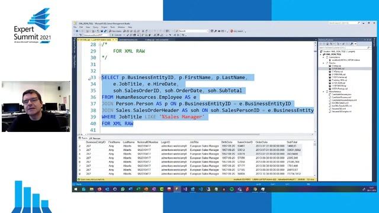Open WhatsApp from the taskbar
379x213 pixels.
123,189
